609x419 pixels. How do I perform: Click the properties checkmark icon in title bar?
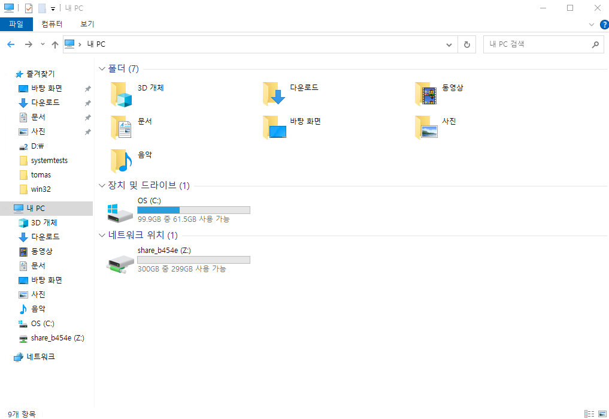(28, 8)
